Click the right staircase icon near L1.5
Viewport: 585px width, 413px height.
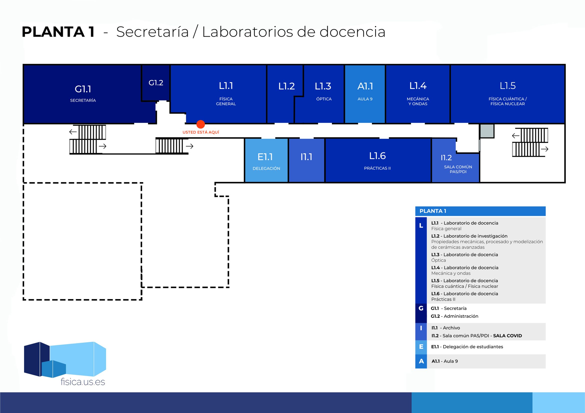point(530,142)
